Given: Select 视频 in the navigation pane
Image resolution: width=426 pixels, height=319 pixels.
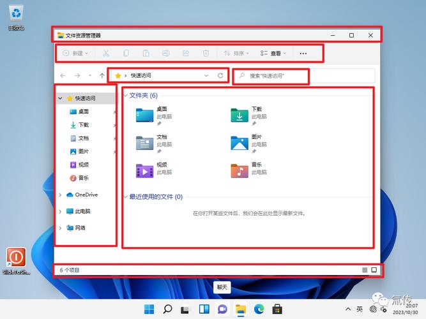Looking at the screenshot, I should (x=84, y=165).
